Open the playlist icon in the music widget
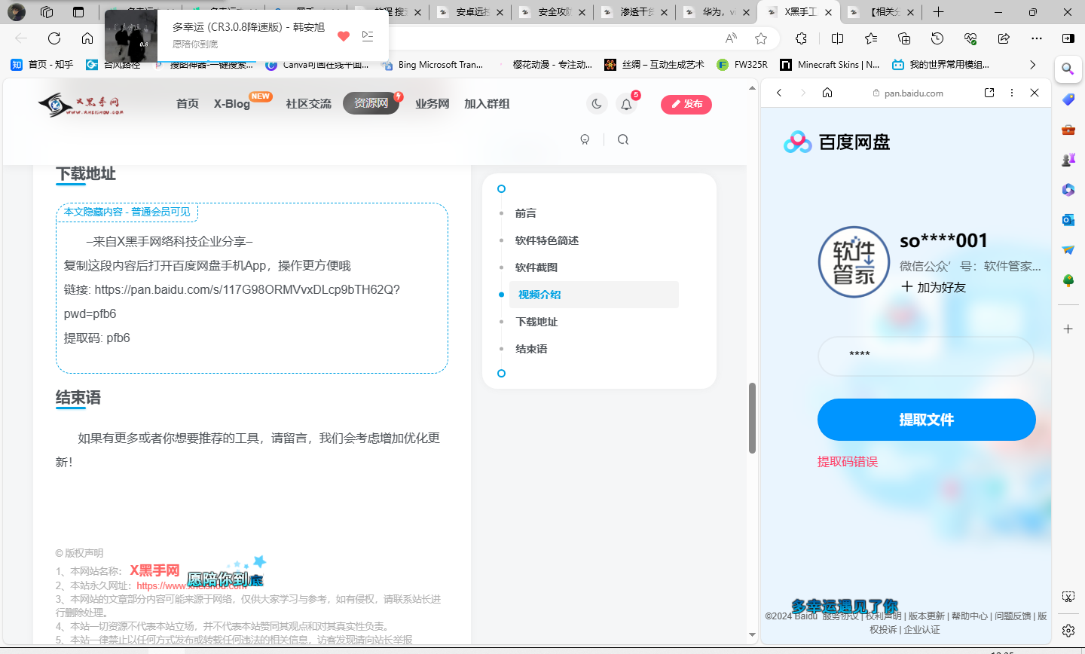This screenshot has width=1085, height=654. [x=368, y=35]
